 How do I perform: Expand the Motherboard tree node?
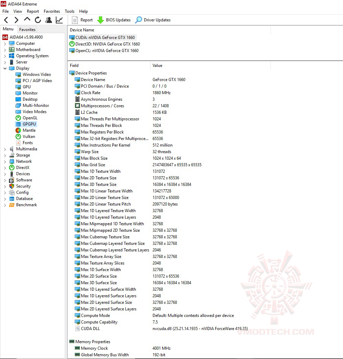(x=5, y=50)
